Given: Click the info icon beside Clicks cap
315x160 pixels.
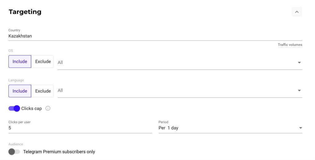Looking at the screenshot, I should click(48, 108).
